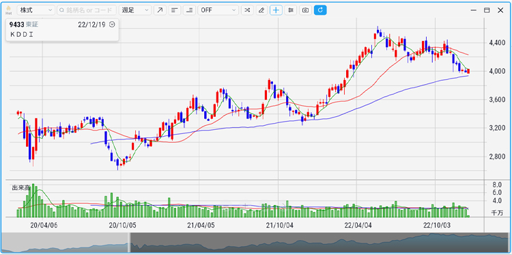Click the left-aligned lines toolbar icon
The height and width of the screenshot is (255, 512).
(175, 10)
